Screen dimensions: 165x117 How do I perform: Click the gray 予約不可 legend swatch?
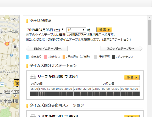click(95, 57)
